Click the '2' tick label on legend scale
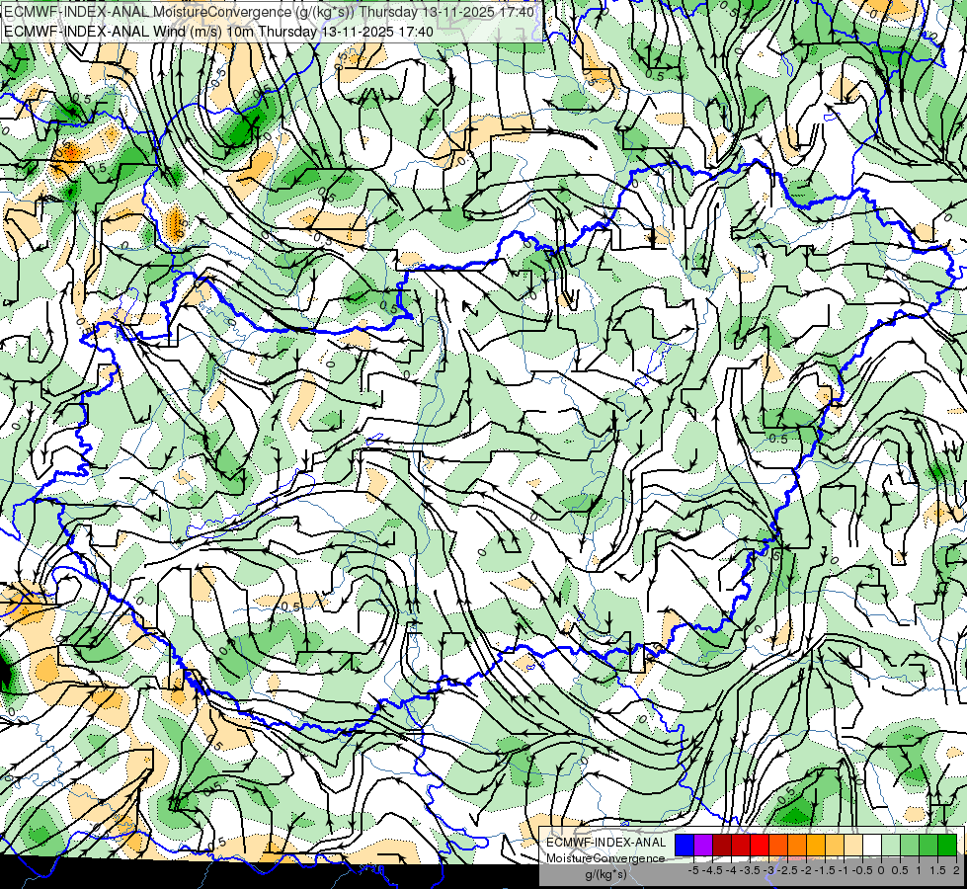Viewport: 967px width, 889px height. 956,870
